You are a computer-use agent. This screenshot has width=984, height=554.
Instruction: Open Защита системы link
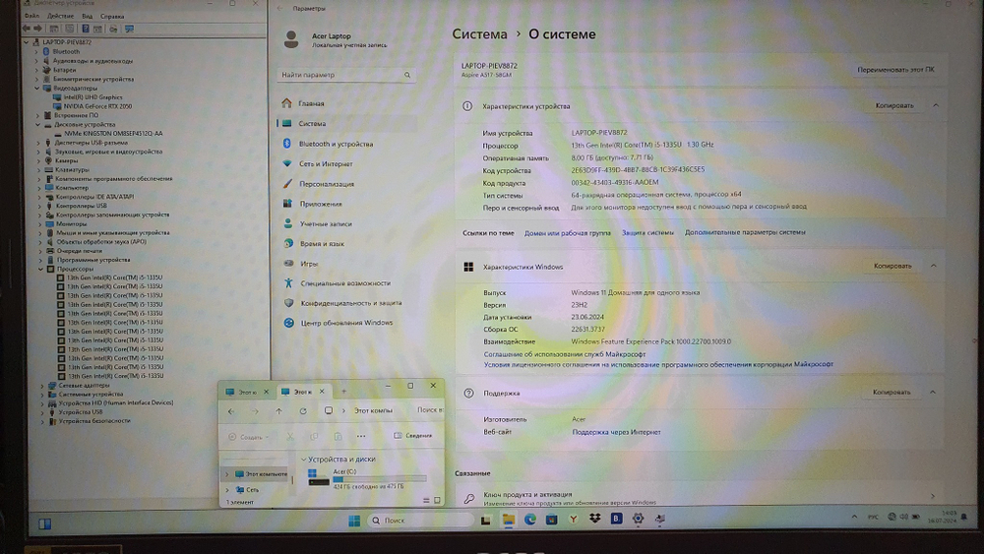click(x=647, y=233)
